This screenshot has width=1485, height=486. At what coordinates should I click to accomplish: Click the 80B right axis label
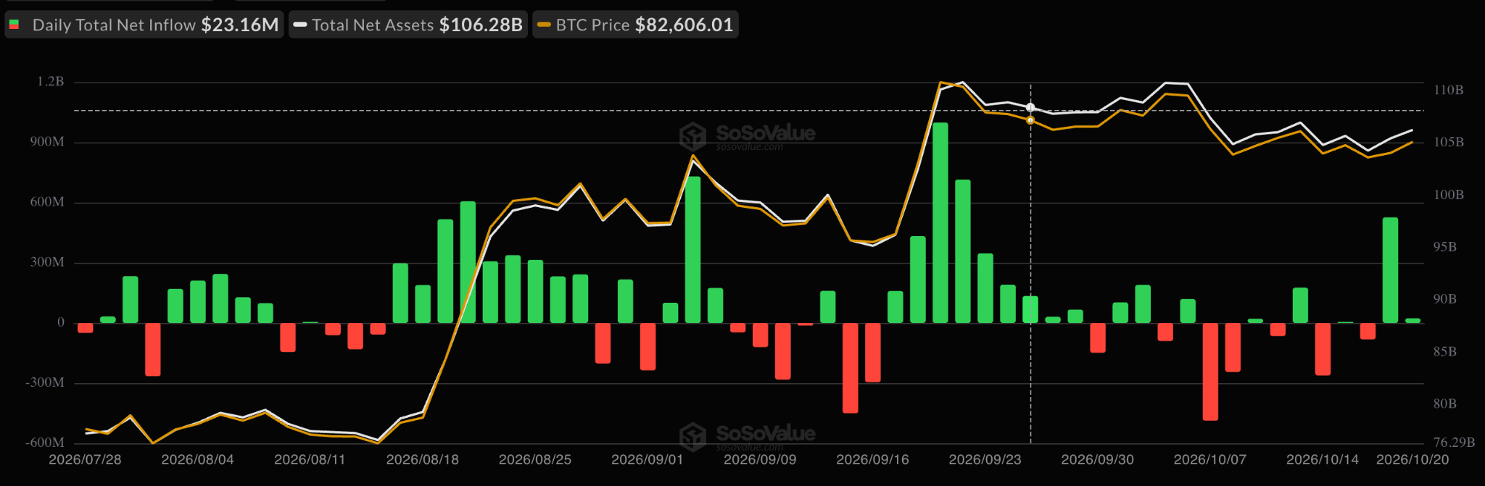point(1444,404)
